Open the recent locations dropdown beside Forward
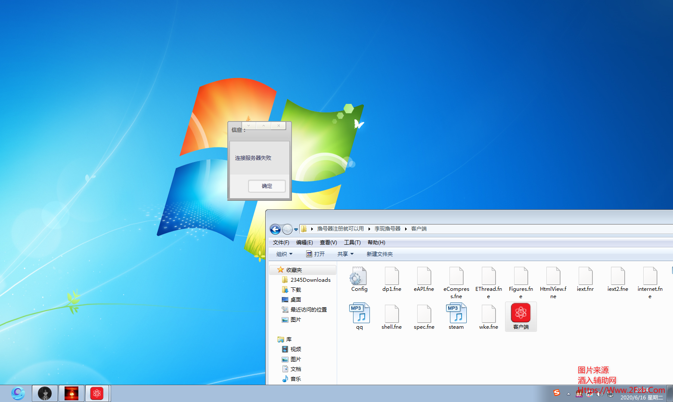673x402 pixels. tap(296, 230)
